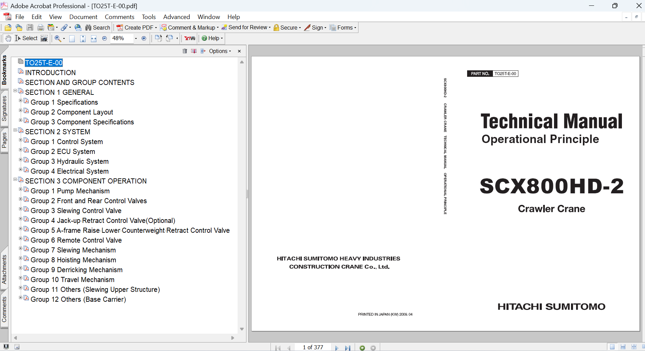Open the Comments menu
Viewport: 645px width, 351px height.
pyautogui.click(x=119, y=17)
